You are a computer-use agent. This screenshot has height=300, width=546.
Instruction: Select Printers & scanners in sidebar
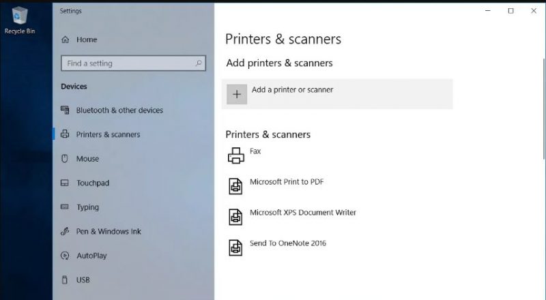point(109,134)
